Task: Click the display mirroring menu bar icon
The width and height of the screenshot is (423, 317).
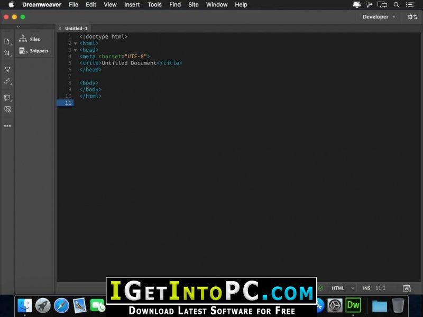Action: coord(382,5)
